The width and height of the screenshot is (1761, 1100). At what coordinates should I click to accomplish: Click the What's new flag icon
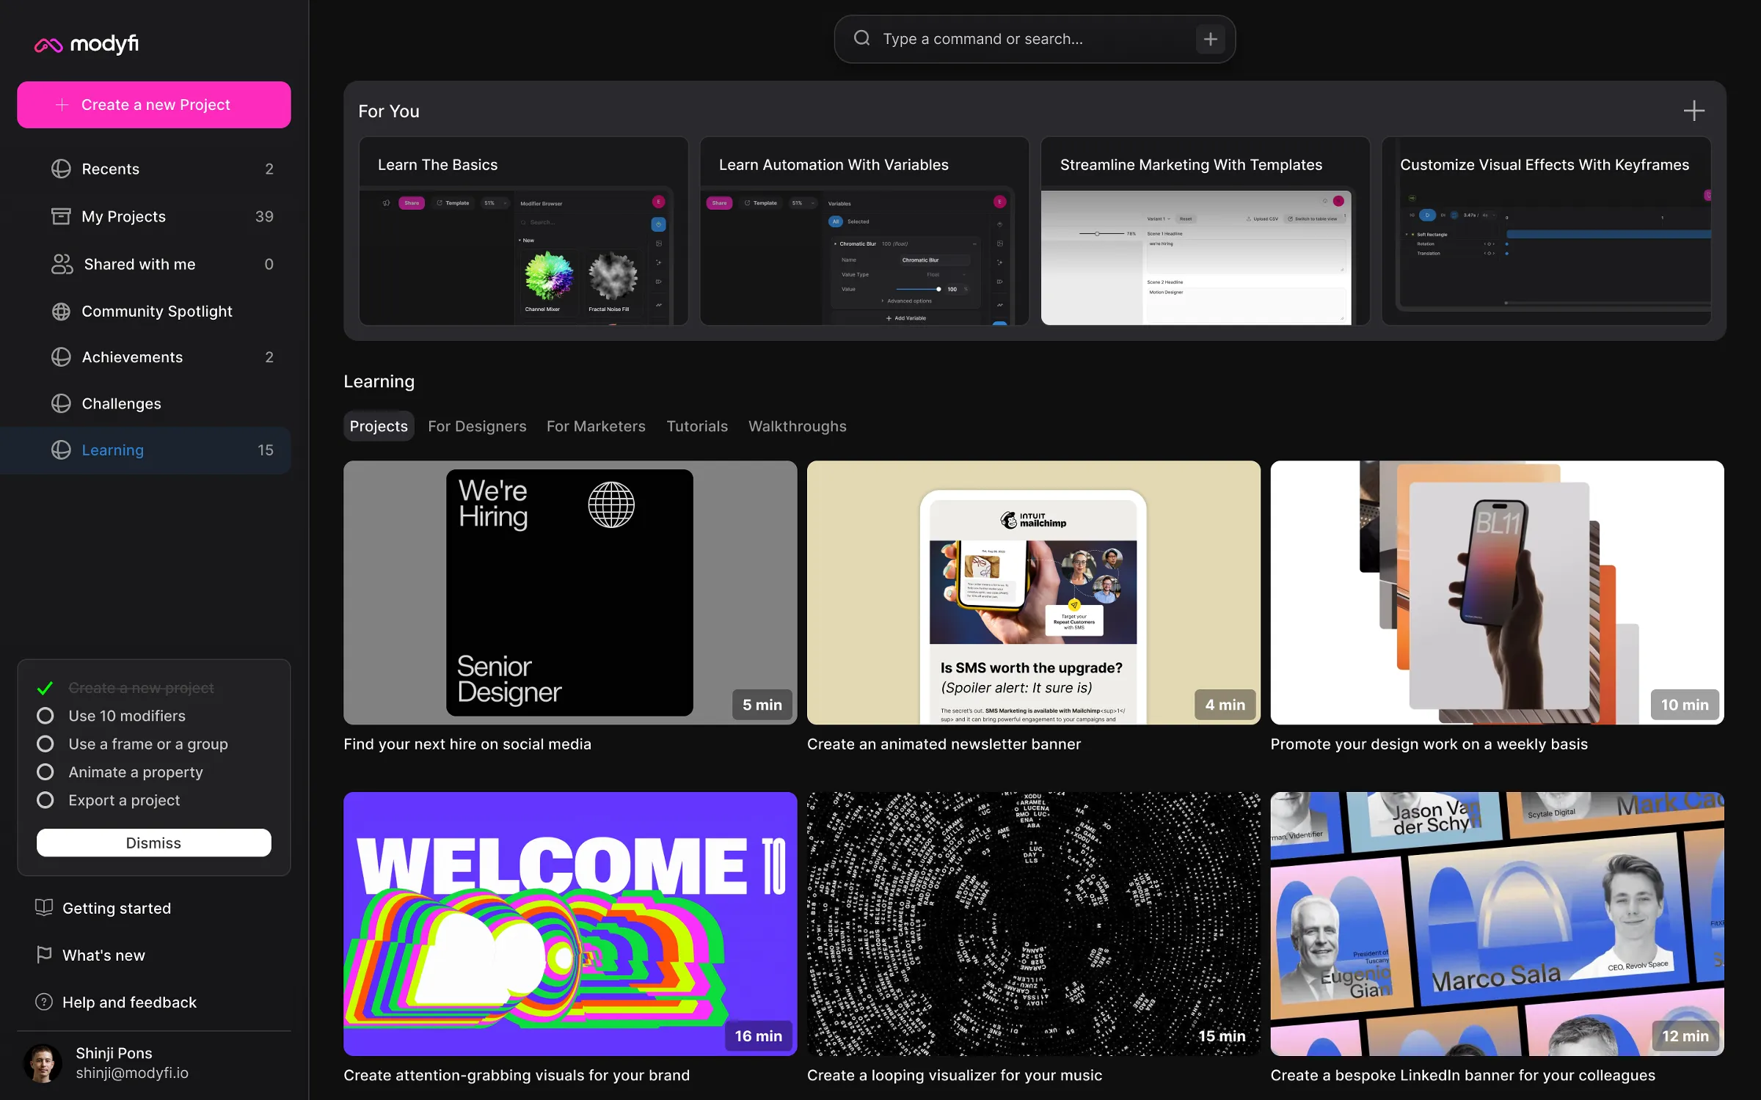click(44, 955)
